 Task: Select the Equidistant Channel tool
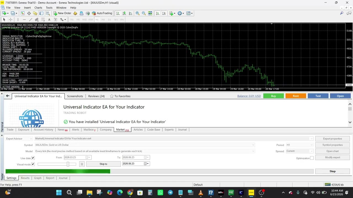pos(37,20)
